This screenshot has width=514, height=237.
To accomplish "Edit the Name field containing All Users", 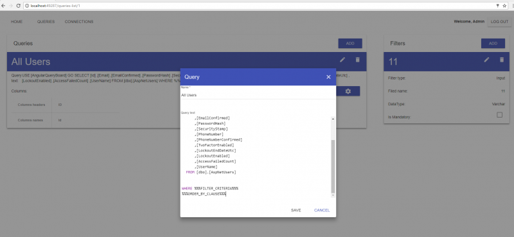I will (x=258, y=95).
